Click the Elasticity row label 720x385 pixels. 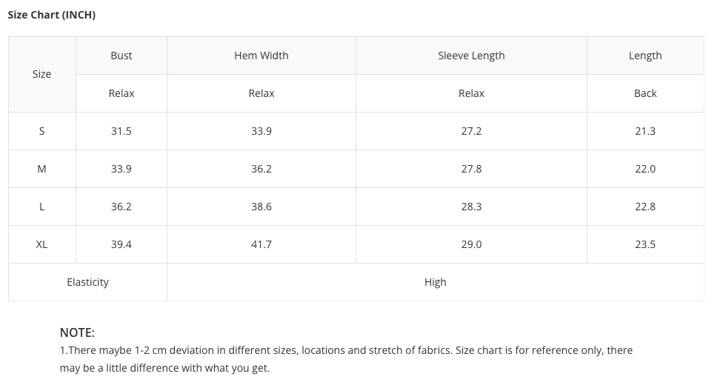(x=87, y=282)
